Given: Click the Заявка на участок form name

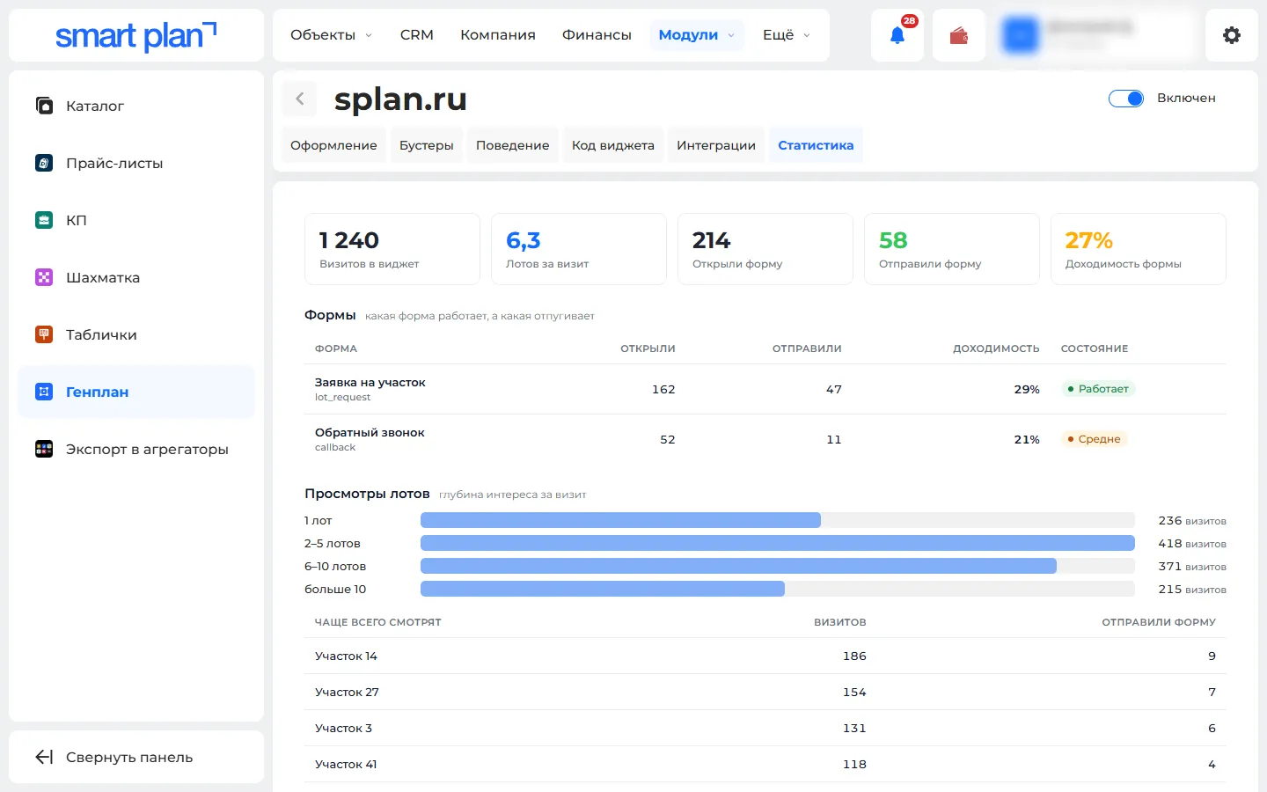Looking at the screenshot, I should (370, 383).
